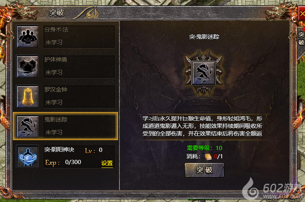Open the 设置 settings link
This screenshot has height=202, width=305.
[x=107, y=163]
